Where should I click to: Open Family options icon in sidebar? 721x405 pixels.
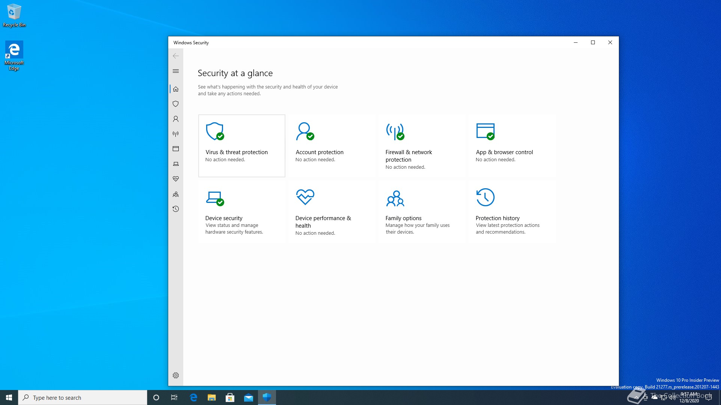point(175,194)
